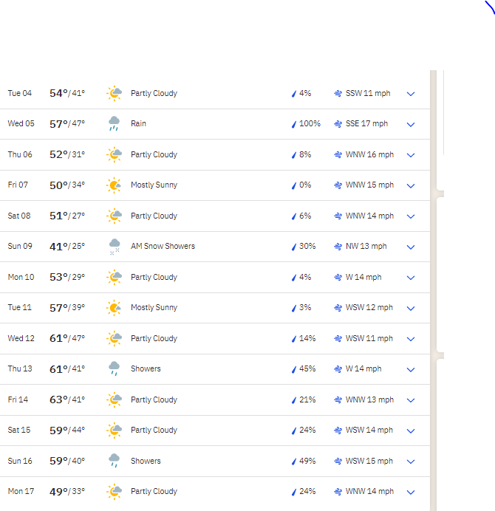Viewport: 495px width, 511px height.
Task: Click the '41°/25°' temperature
Action: [67, 247]
